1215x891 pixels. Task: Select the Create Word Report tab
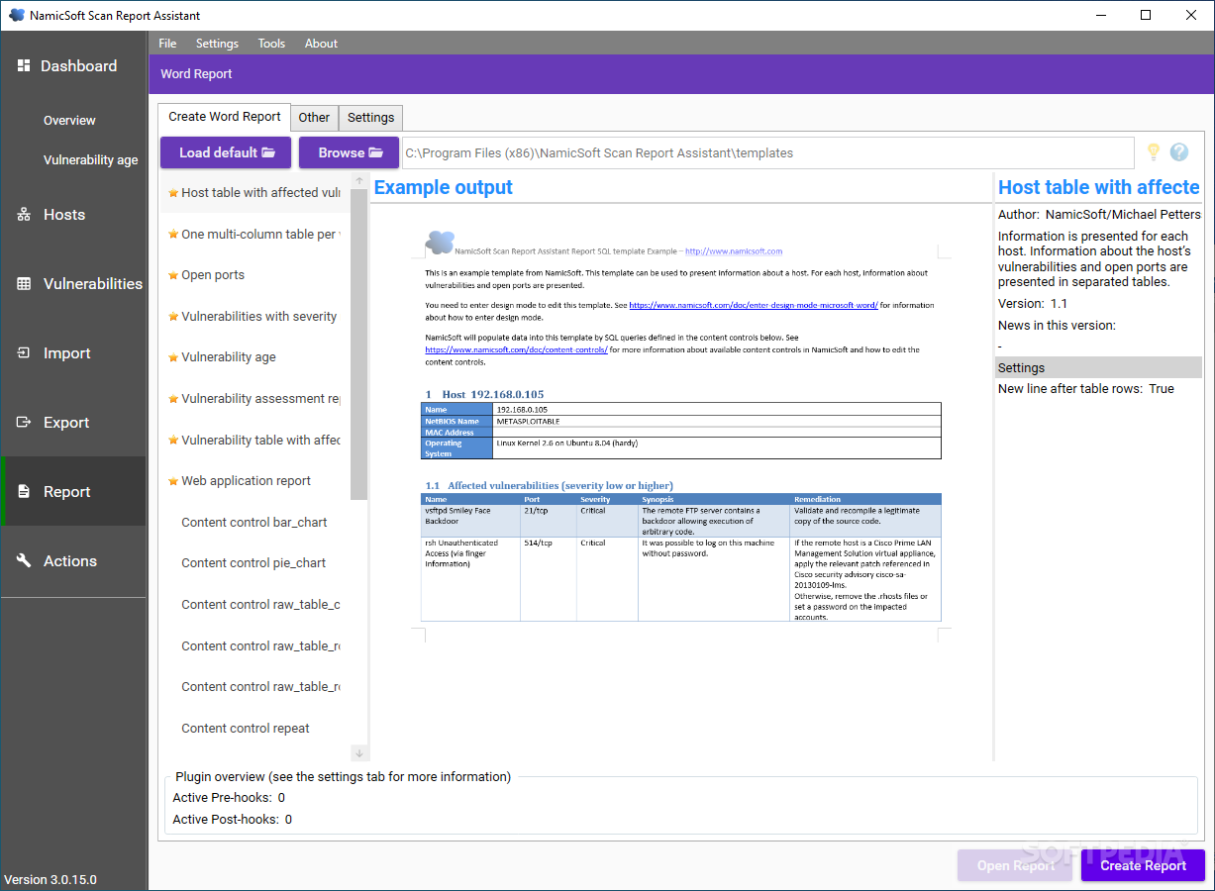(225, 116)
